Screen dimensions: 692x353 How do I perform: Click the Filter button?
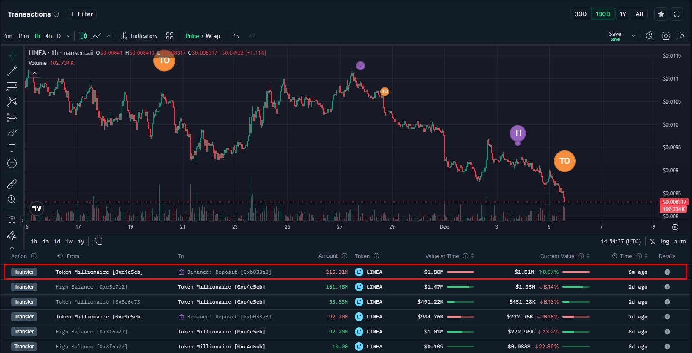pos(81,14)
